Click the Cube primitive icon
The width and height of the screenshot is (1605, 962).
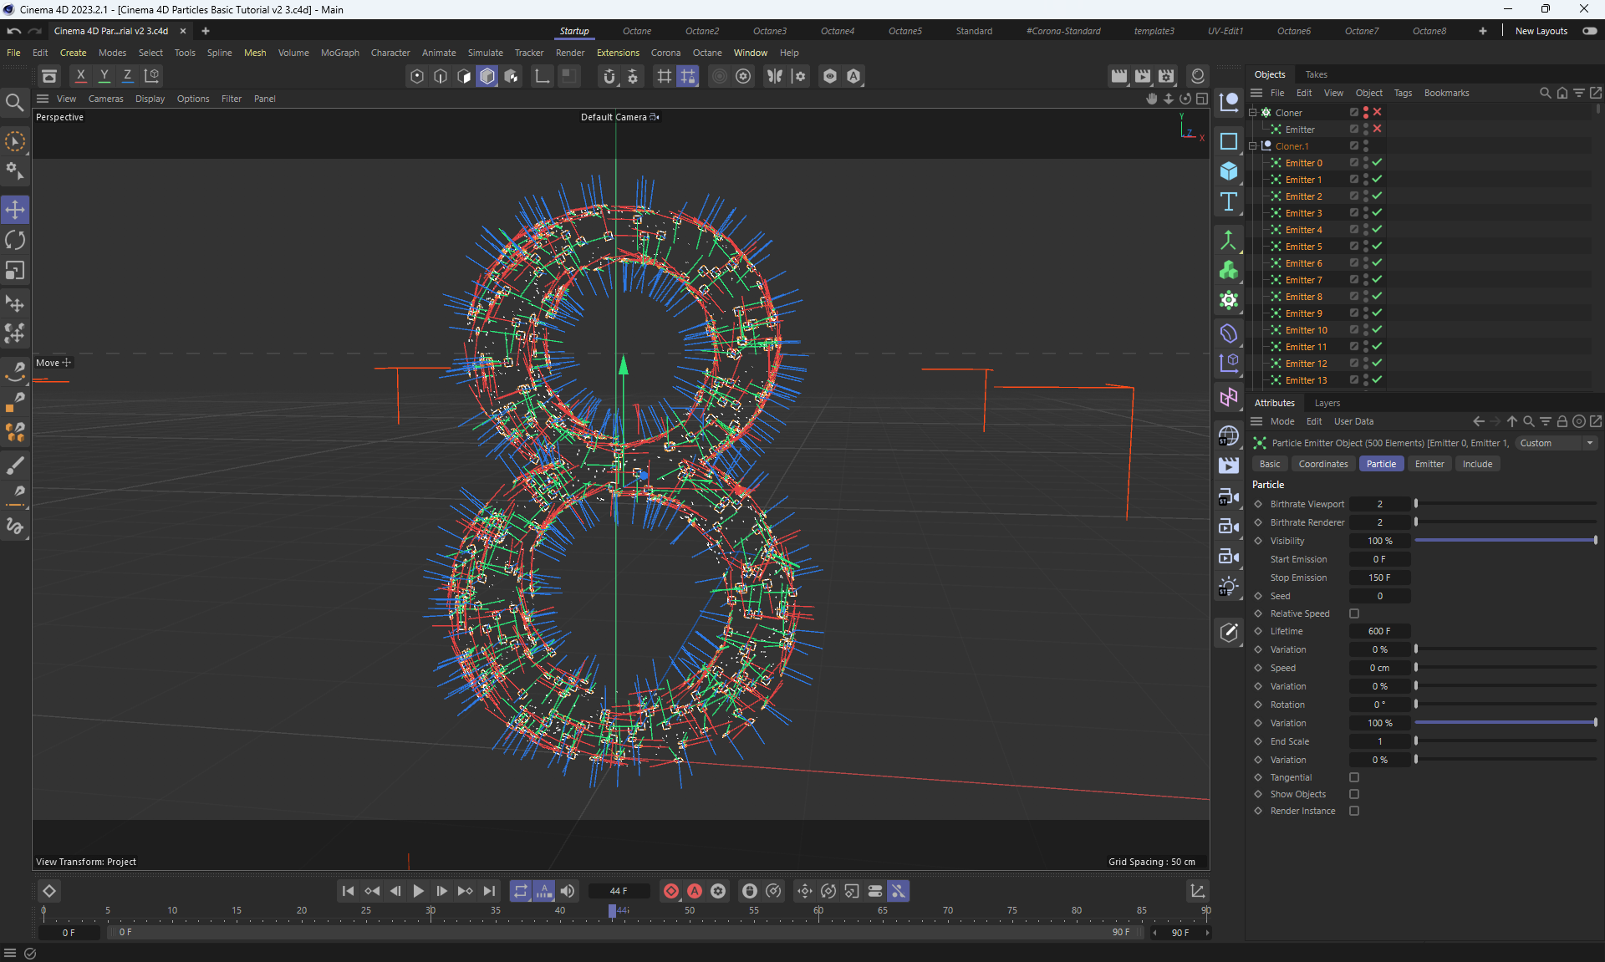pos(1228,171)
